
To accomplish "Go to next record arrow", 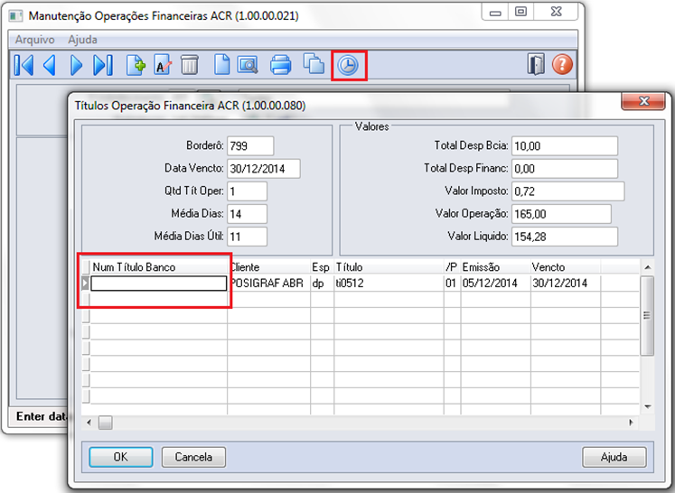I will 76,65.
